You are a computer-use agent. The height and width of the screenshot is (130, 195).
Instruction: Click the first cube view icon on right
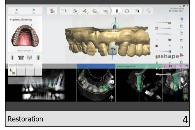182,19
